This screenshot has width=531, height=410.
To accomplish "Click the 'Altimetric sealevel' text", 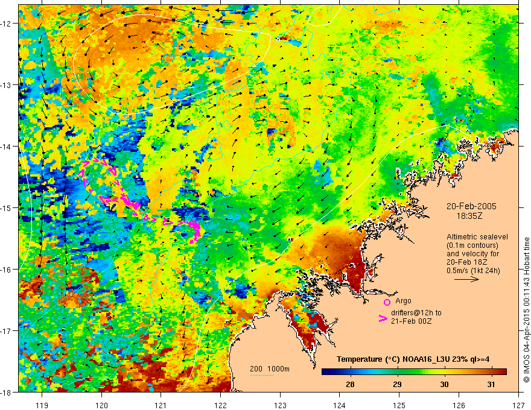I will (x=477, y=237).
